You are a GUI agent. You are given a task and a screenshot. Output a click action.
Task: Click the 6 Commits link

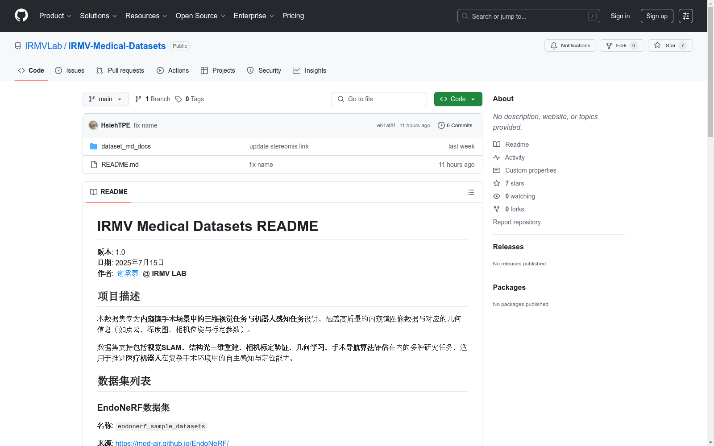pyautogui.click(x=455, y=125)
